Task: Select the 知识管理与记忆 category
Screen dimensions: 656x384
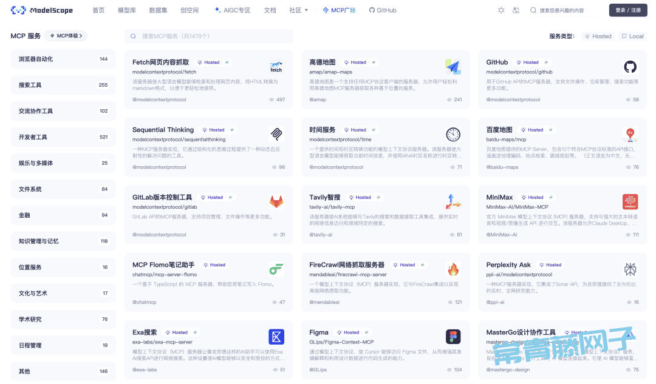Action: click(63, 241)
